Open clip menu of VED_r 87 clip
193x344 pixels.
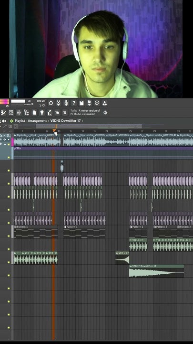tap(117, 253)
